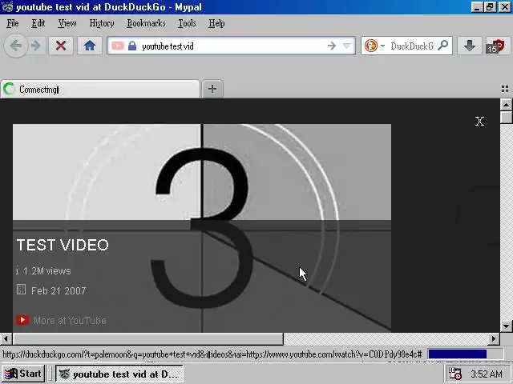
Task: Go forward with the Forward arrow button
Action: point(36,46)
